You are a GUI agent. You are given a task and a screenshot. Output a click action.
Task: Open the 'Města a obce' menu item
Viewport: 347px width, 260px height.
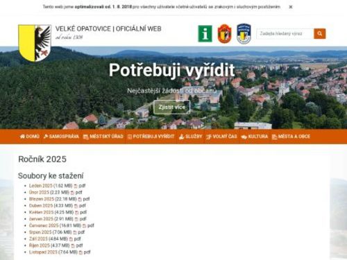tap(291, 137)
